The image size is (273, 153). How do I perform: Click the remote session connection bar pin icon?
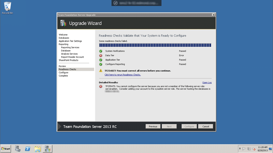pyautogui.click(x=115, y=3)
